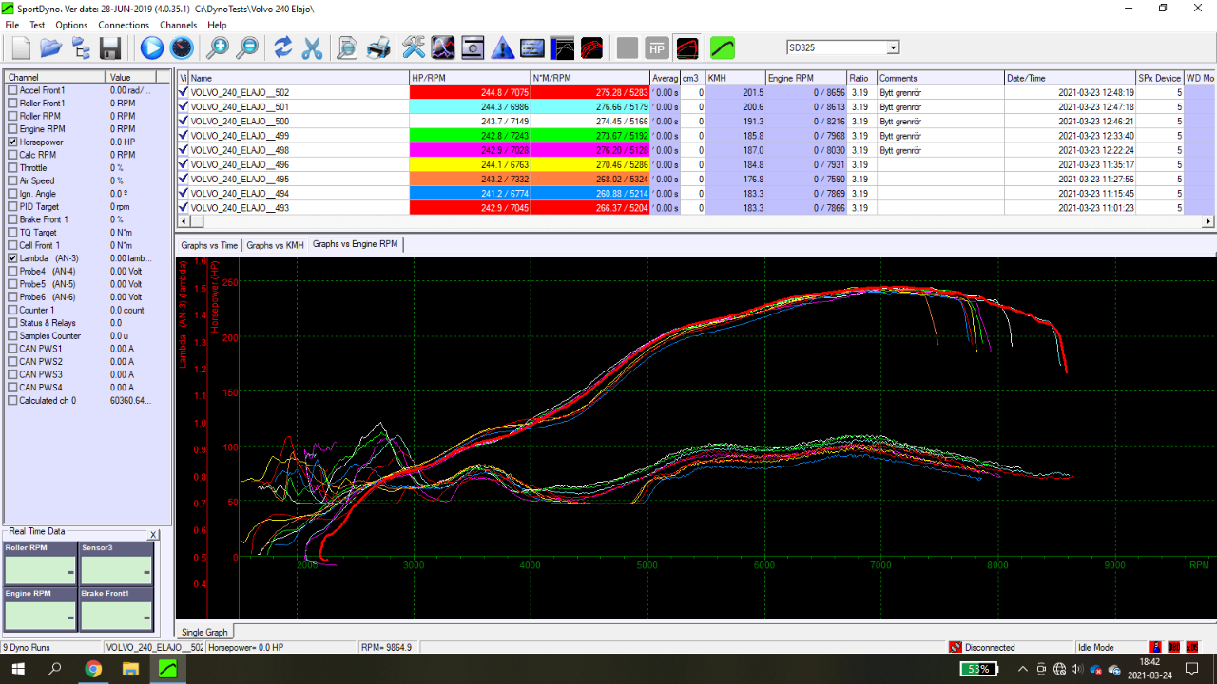Select the Graphs vs Engine RPM tab
Screen dimensions: 1217x684
(356, 244)
